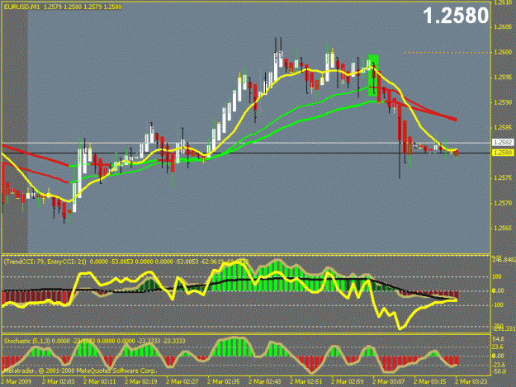Click the Stochastic 54.8 scale value

pyautogui.click(x=498, y=339)
